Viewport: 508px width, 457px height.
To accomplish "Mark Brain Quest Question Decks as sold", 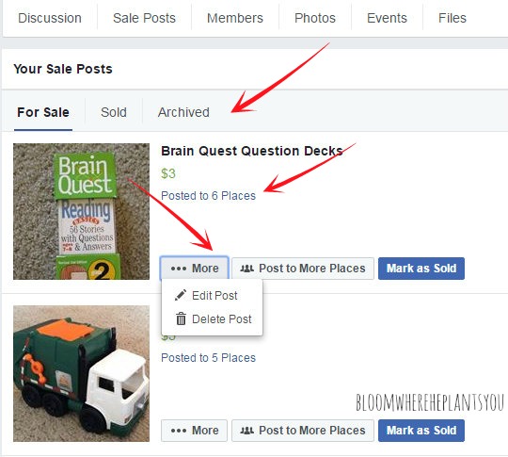I will pos(421,269).
